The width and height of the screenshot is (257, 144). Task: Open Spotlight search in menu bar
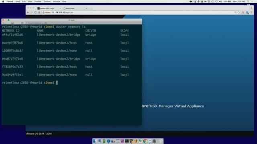pos(248,2)
